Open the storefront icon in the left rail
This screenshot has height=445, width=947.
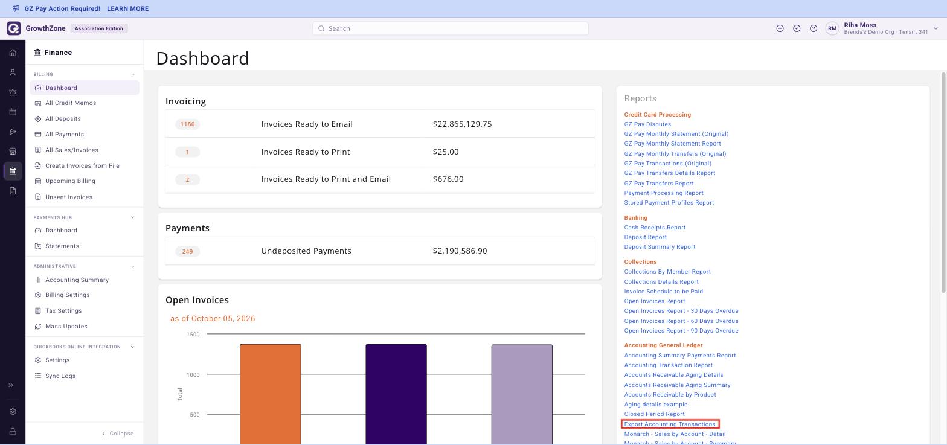(13, 152)
